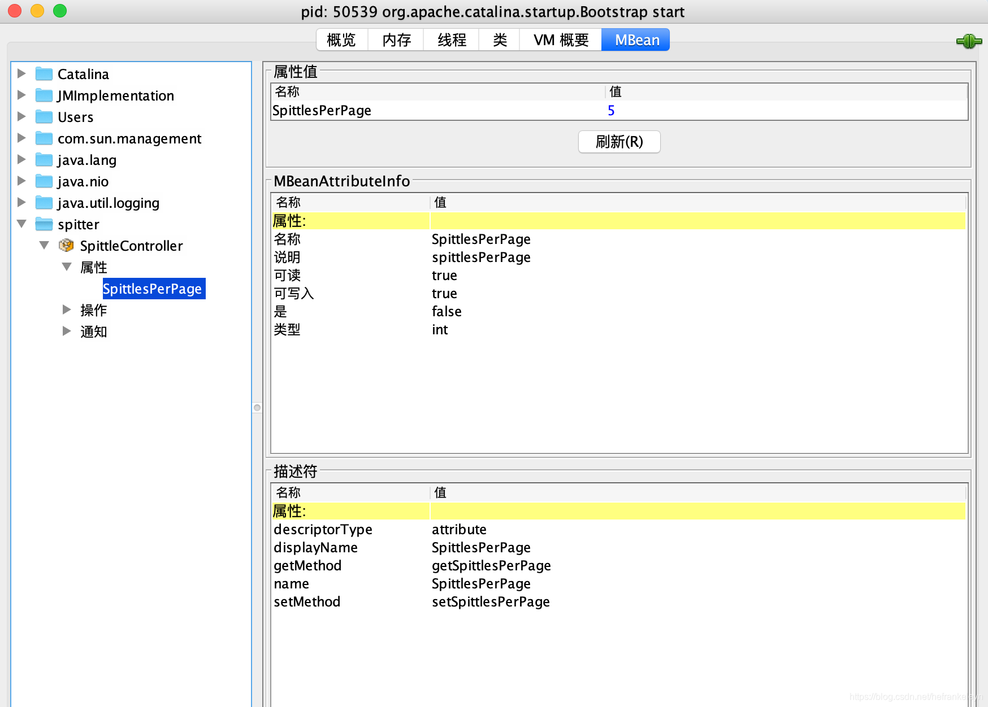Click the split pane divider handle
The width and height of the screenshot is (988, 707).
pyautogui.click(x=257, y=408)
